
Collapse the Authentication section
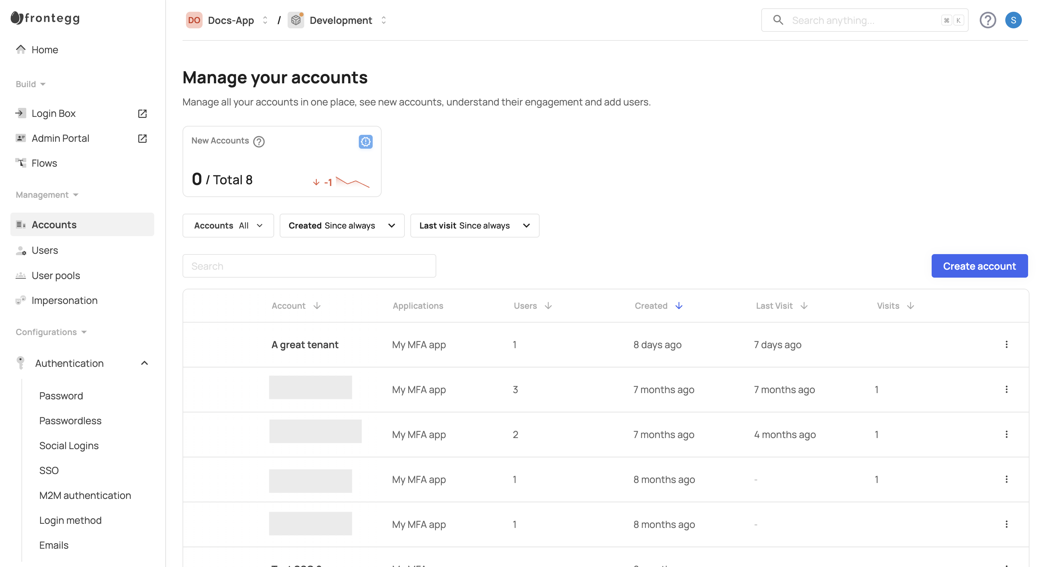click(x=144, y=363)
